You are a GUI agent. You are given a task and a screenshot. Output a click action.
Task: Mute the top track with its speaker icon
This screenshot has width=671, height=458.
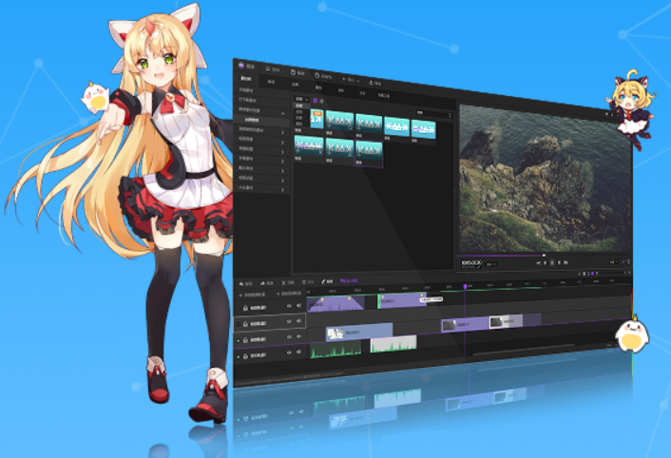click(x=298, y=305)
